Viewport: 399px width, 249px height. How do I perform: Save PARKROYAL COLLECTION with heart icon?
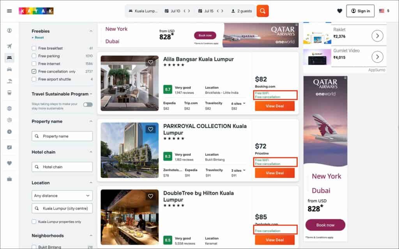[151, 129]
